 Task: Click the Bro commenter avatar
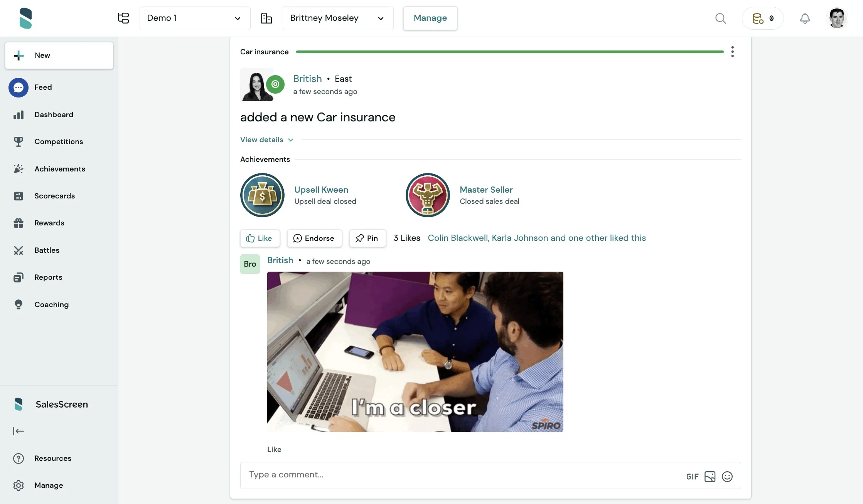[250, 264]
